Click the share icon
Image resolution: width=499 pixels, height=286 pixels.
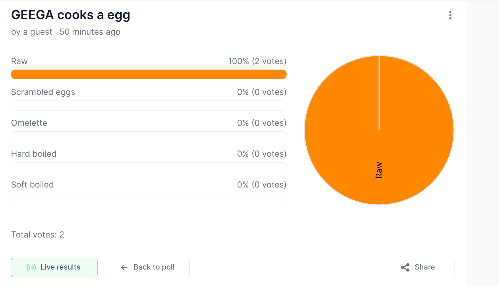coord(405,267)
